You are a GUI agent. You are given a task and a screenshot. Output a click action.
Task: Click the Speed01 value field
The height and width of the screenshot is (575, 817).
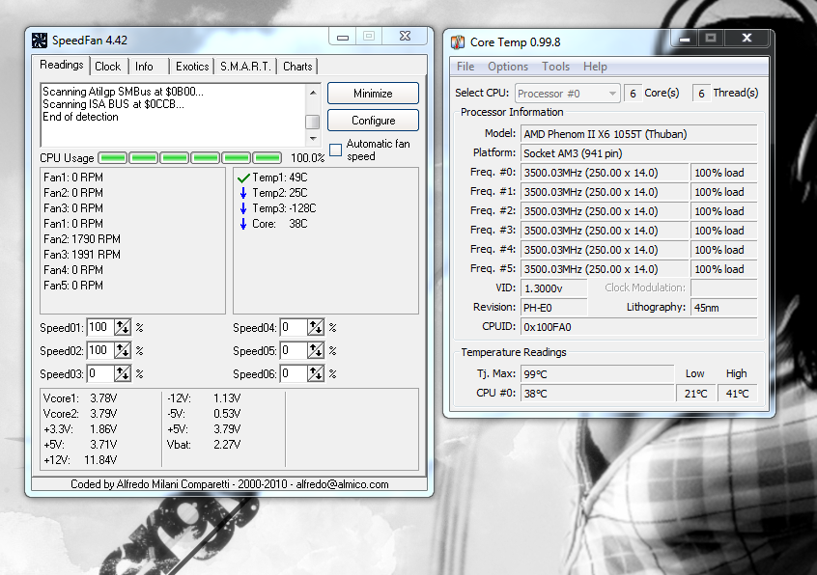point(100,327)
